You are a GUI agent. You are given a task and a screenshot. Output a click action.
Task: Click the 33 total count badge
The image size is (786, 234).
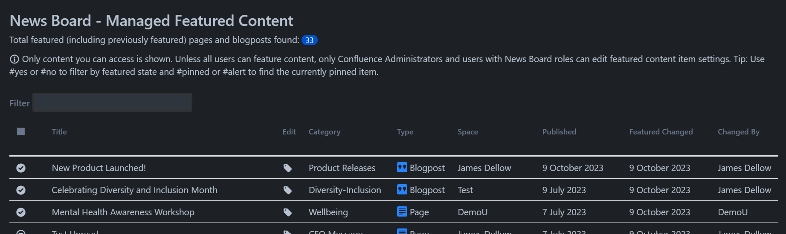point(310,40)
